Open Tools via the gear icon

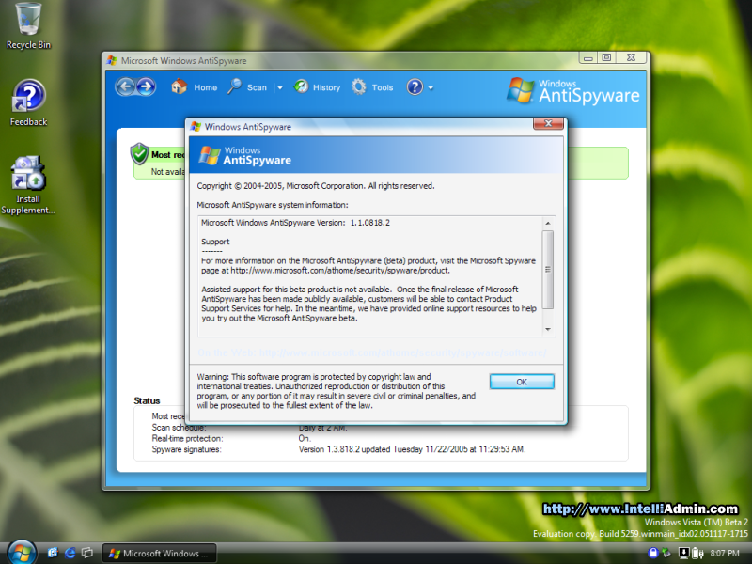(x=359, y=86)
